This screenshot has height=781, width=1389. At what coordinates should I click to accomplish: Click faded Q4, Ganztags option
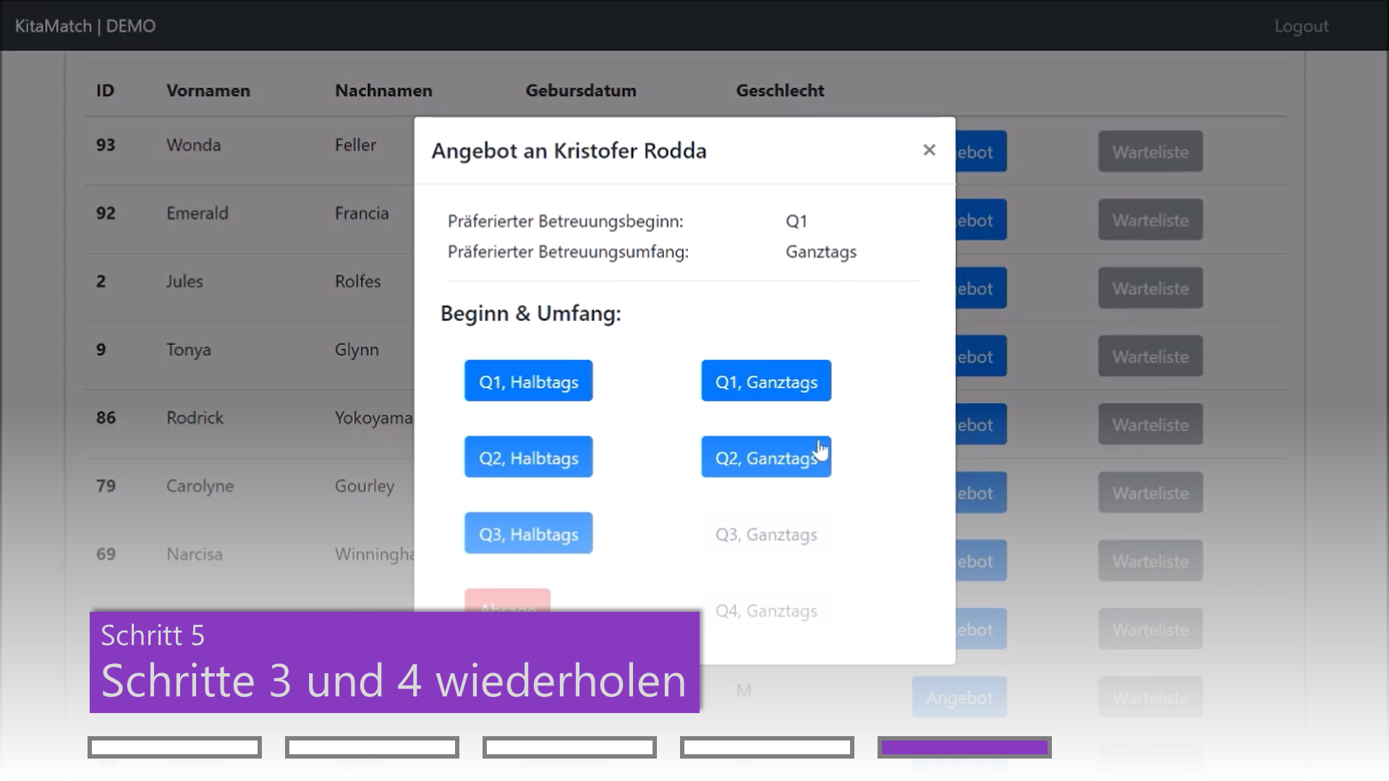pos(765,610)
